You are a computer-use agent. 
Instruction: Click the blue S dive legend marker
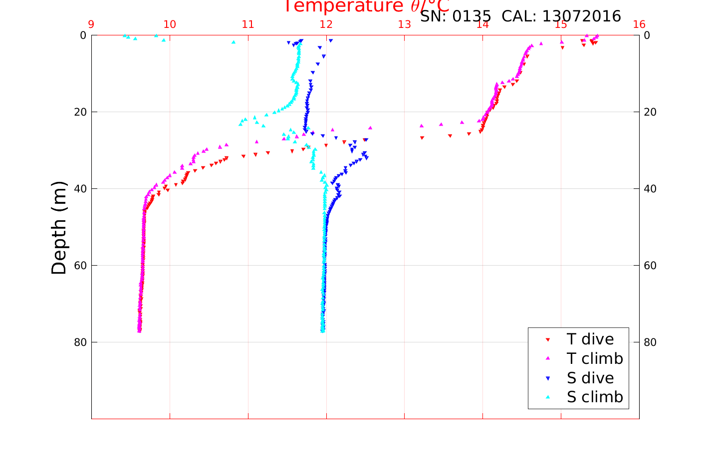pos(547,378)
